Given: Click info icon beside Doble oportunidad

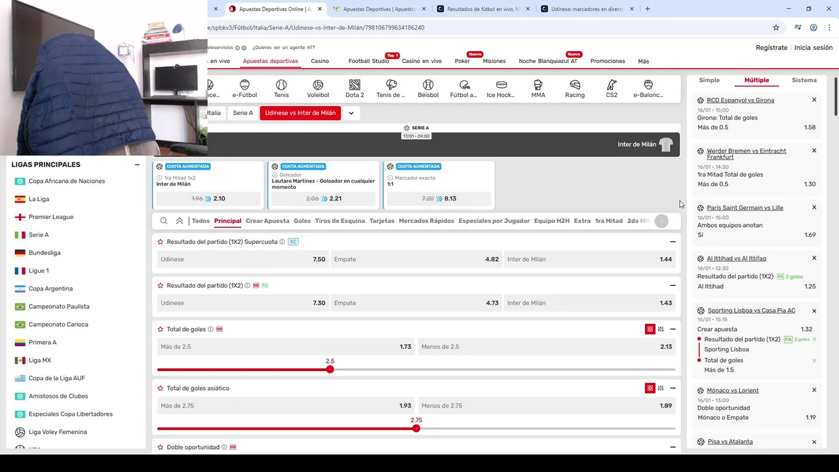Looking at the screenshot, I should 224,447.
